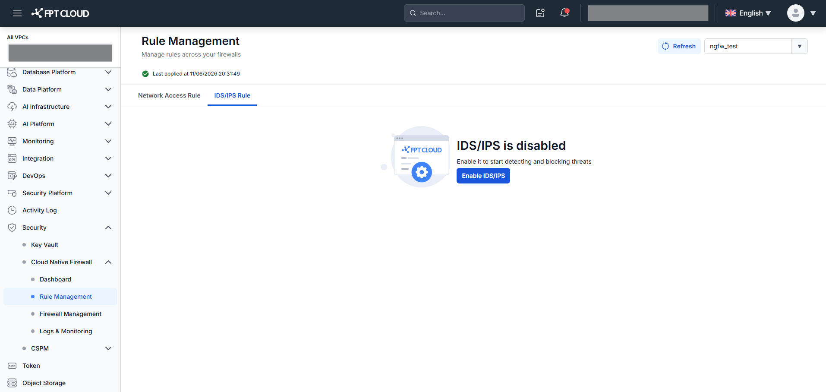Open the Cloud Native Firewall Dashboard
This screenshot has height=392, width=826.
click(55, 279)
